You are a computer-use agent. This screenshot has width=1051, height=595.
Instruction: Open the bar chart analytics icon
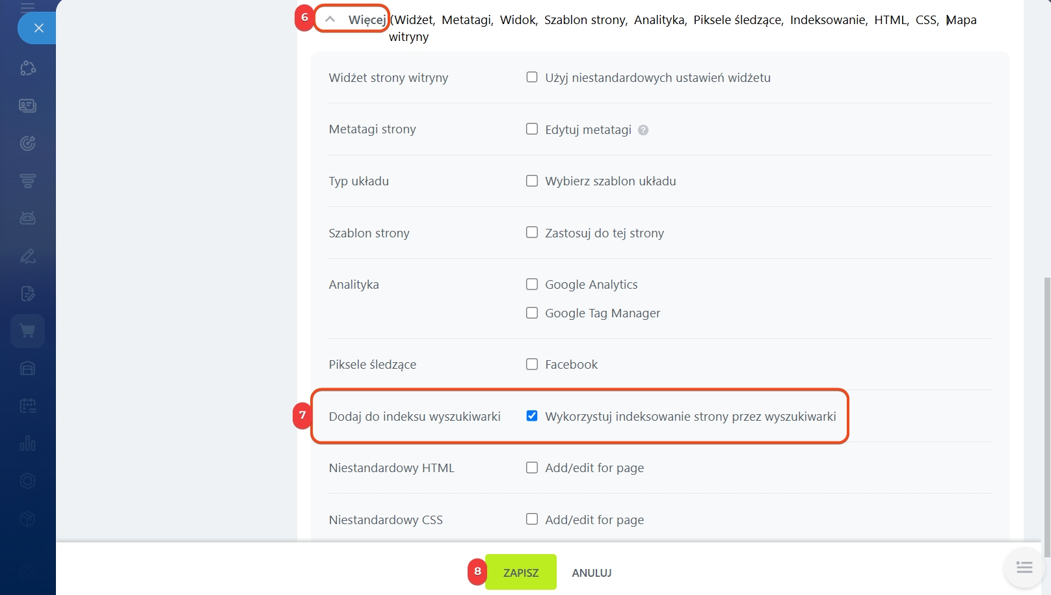coord(27,443)
